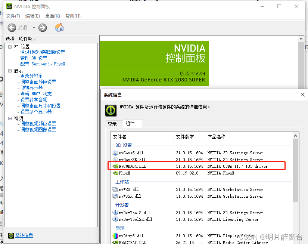Viewport: 308px width, 244px height.
Task: Collapse the 显示 tree node
Action: click(10, 71)
